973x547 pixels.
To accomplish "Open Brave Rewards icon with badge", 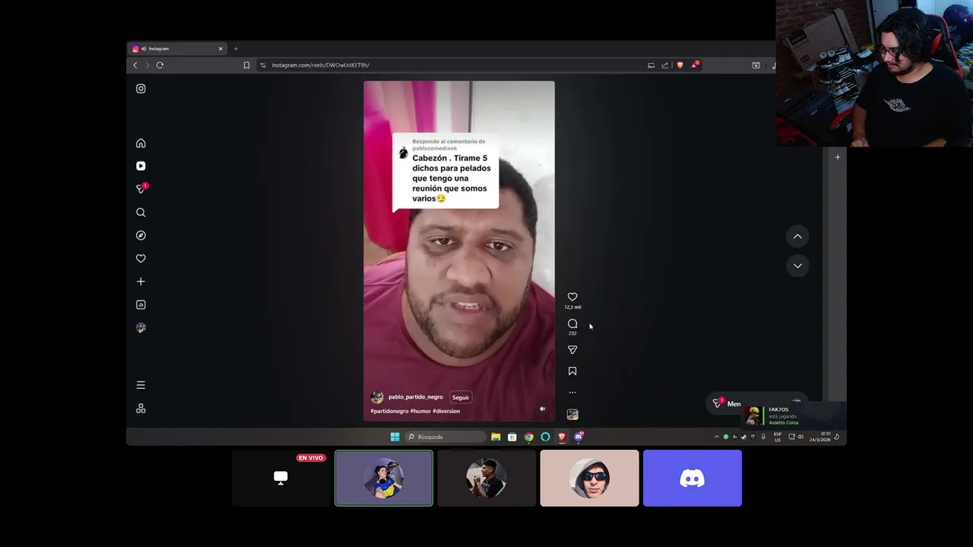I will pyautogui.click(x=695, y=65).
